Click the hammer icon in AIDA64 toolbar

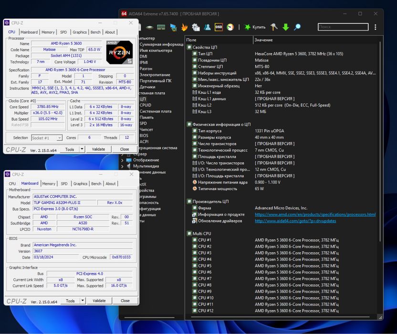[274, 27]
